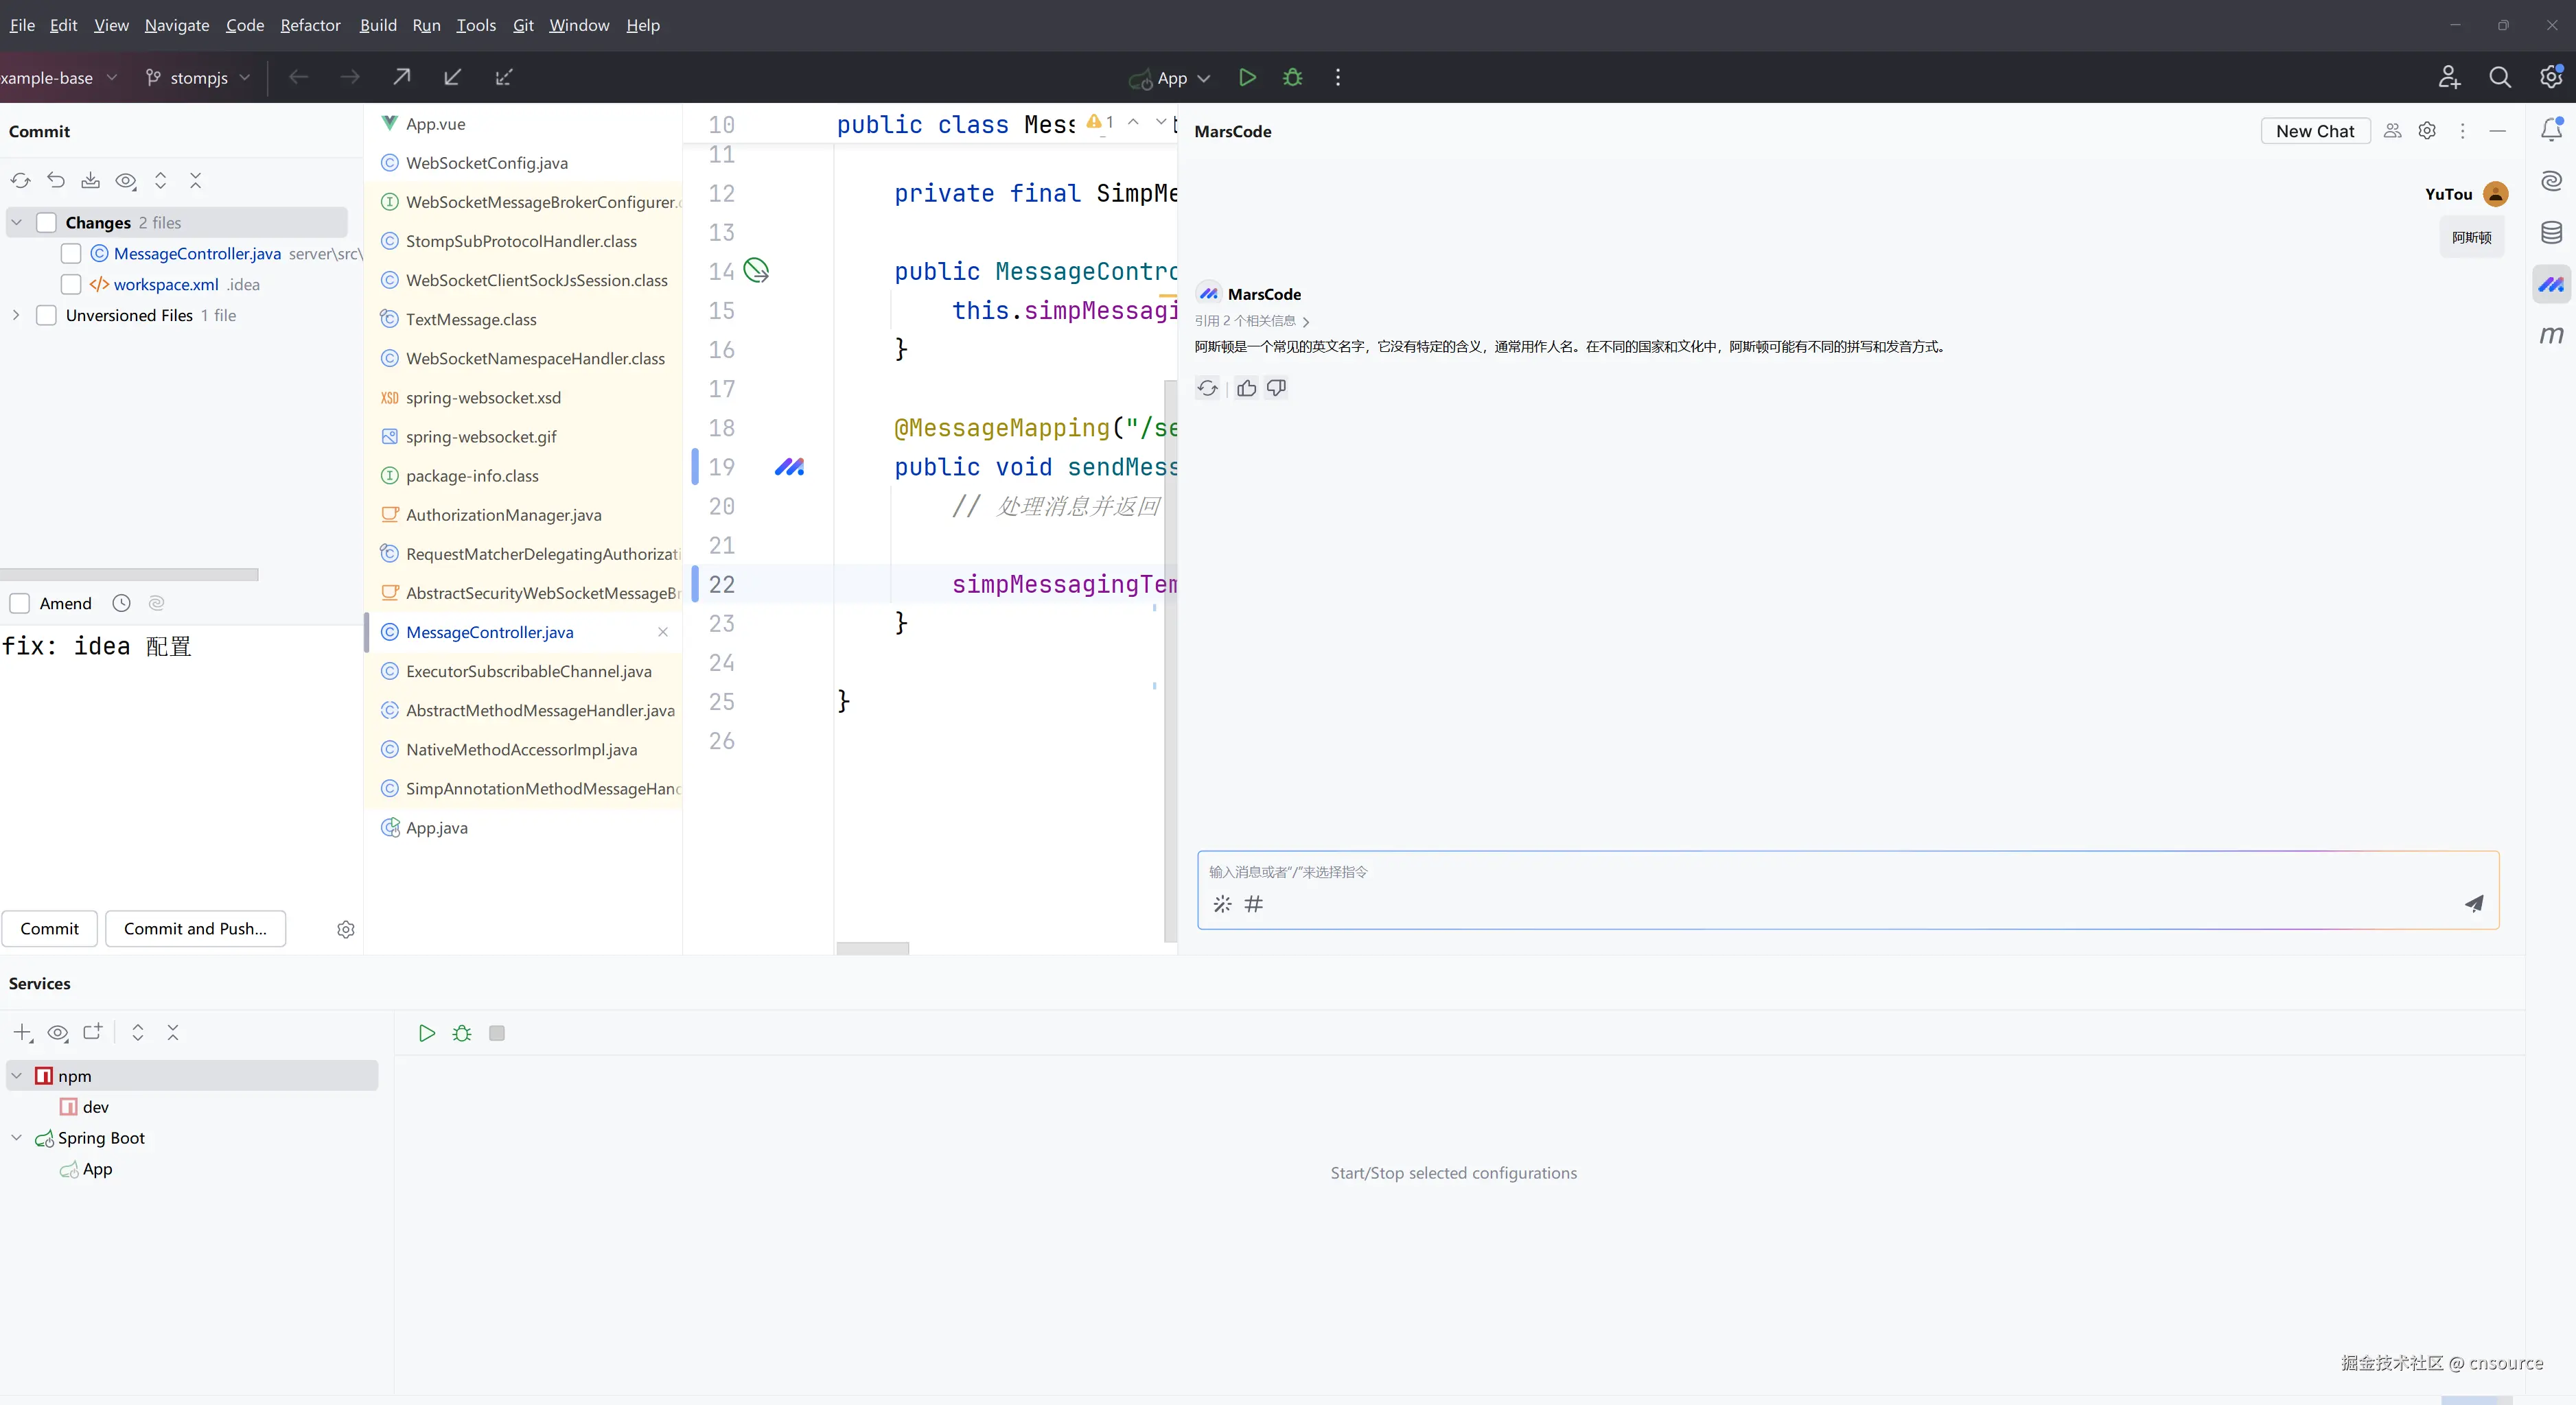This screenshot has width=2576, height=1405.
Task: Check the MessageController.java change checkbox
Action: [71, 254]
